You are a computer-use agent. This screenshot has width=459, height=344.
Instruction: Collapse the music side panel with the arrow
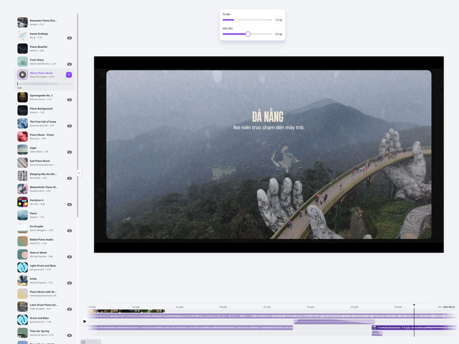tap(78, 173)
